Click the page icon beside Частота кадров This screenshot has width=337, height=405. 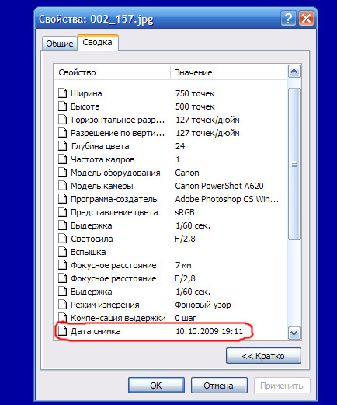tap(62, 159)
